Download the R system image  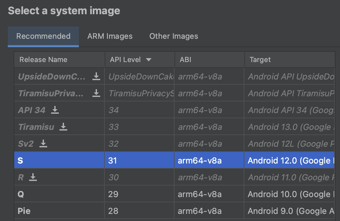(33, 177)
